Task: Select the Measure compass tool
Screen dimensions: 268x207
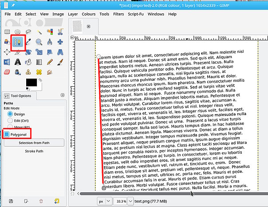Action: (50, 42)
